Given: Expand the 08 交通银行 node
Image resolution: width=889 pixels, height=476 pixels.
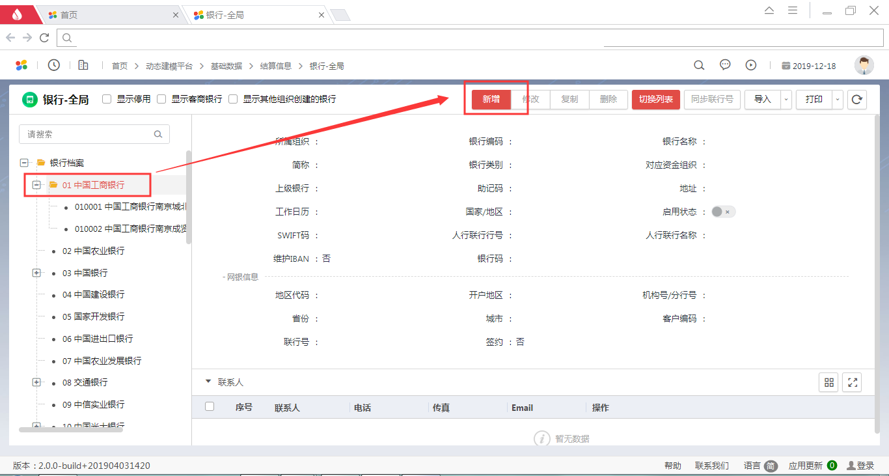Looking at the screenshot, I should tap(36, 382).
